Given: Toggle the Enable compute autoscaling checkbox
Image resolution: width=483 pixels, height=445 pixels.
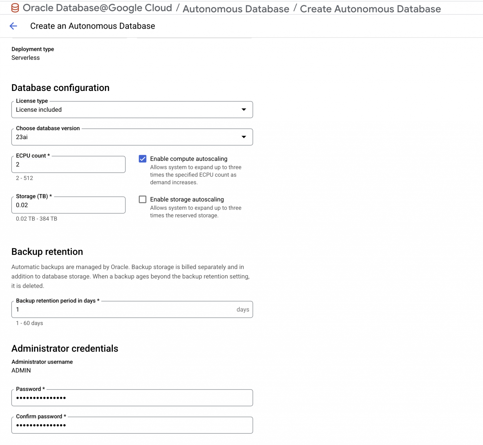Looking at the screenshot, I should (x=142, y=159).
